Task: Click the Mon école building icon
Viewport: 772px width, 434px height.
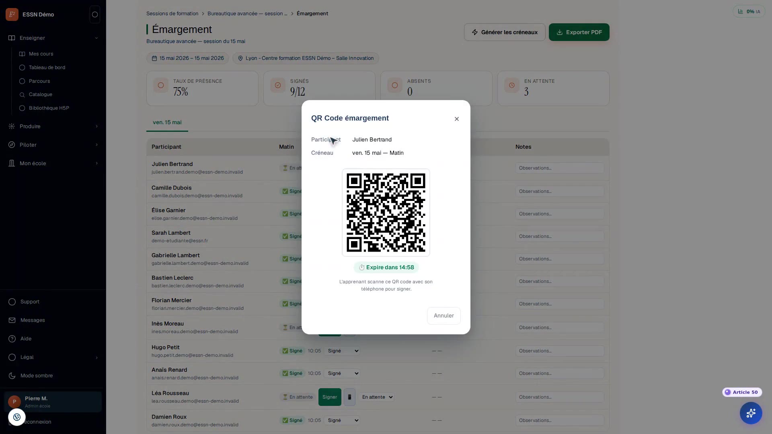Action: pos(12,163)
